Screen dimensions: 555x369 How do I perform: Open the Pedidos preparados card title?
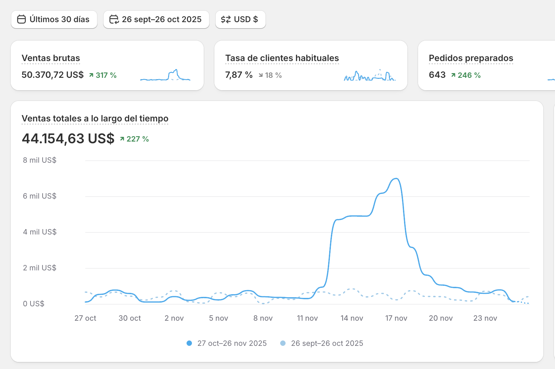pos(471,58)
